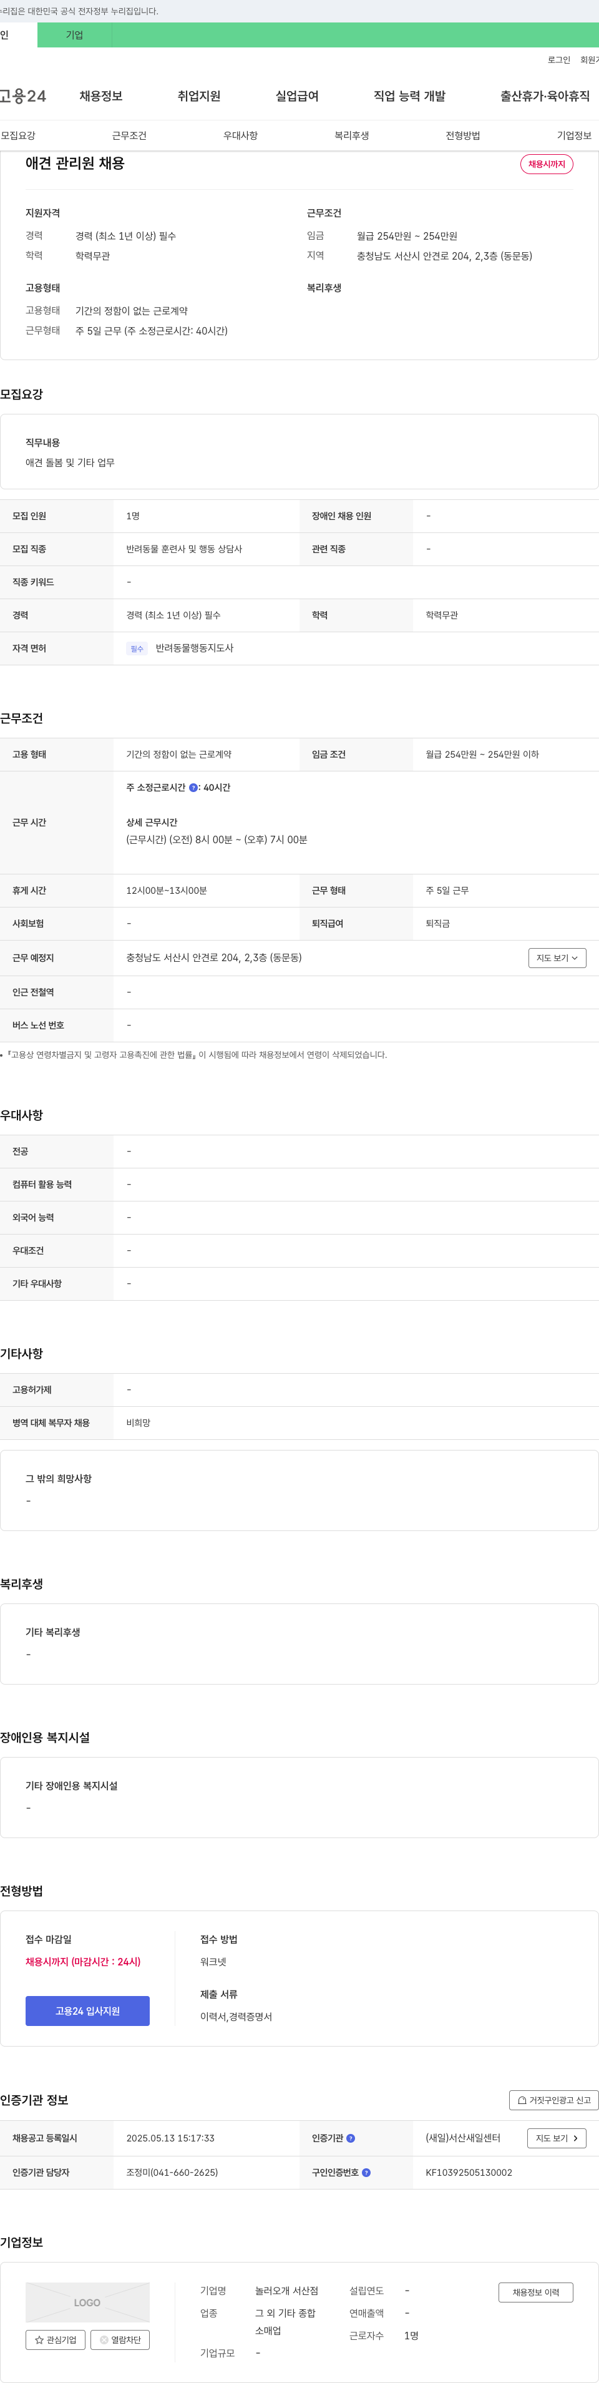The image size is (599, 2383).
Task: Open 지도 보기 for 서산새일센터
Action: tap(557, 2138)
